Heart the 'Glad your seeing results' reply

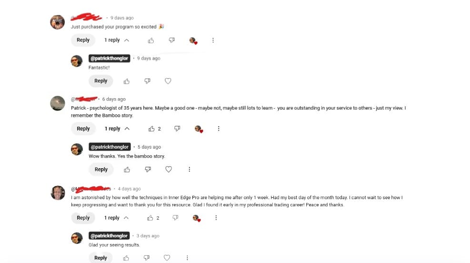pos(167,258)
